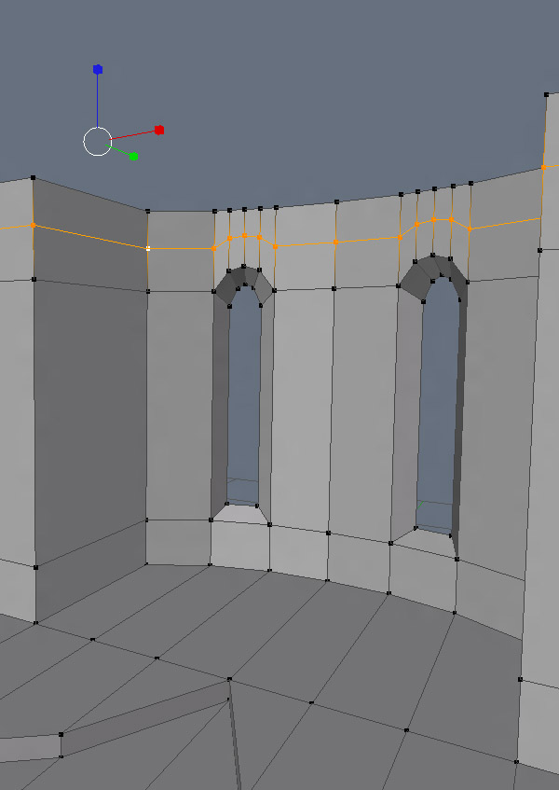
Task: Click the white circle at manipulator center
Action: click(x=97, y=142)
